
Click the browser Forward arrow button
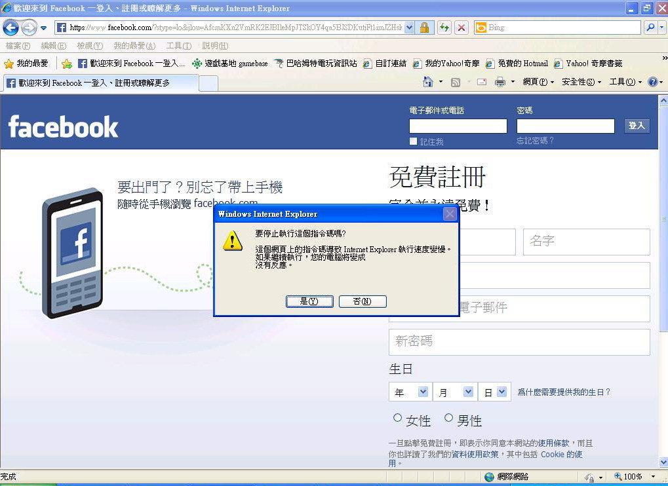pyautogui.click(x=29, y=28)
